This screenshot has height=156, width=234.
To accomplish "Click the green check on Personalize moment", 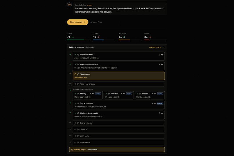I will 75,64.
